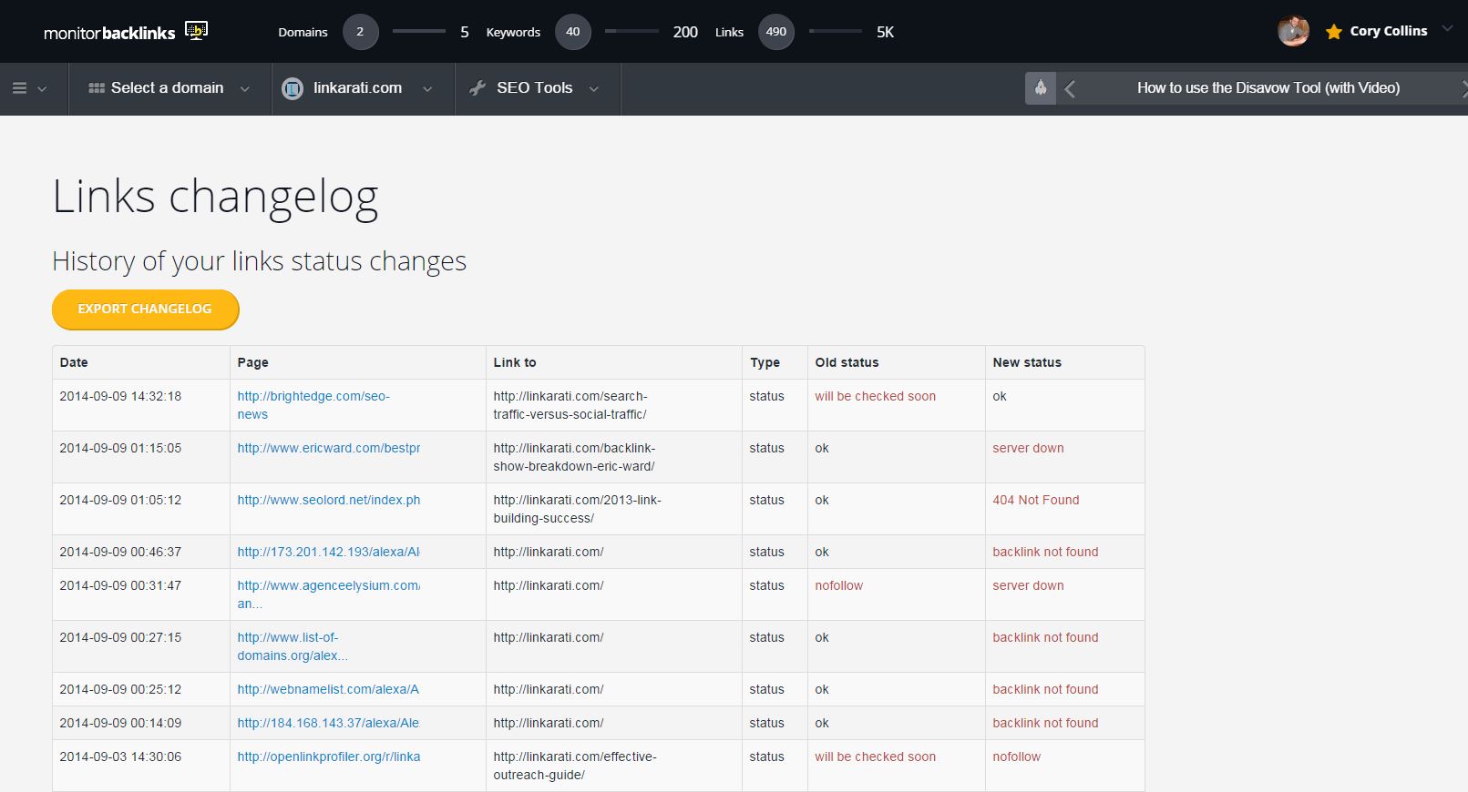Screen dimensions: 1468x792
Task: Select date 2014-09-09 14:32:18
Action: [120, 396]
